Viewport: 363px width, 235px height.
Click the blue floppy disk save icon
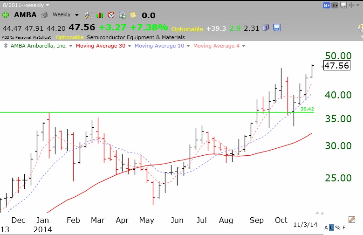pos(277,28)
